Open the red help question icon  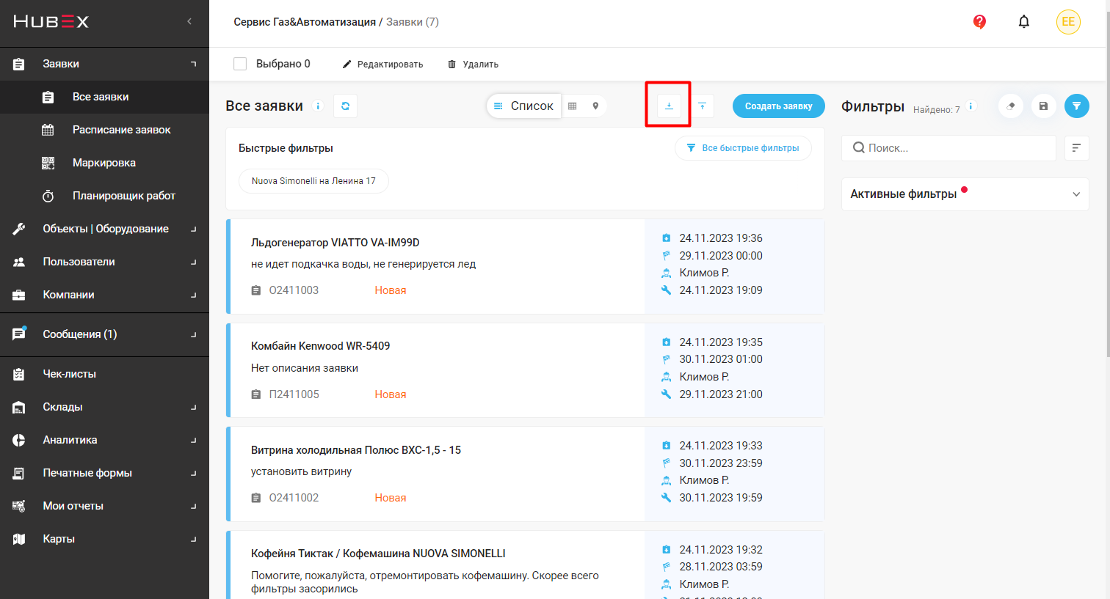click(979, 22)
